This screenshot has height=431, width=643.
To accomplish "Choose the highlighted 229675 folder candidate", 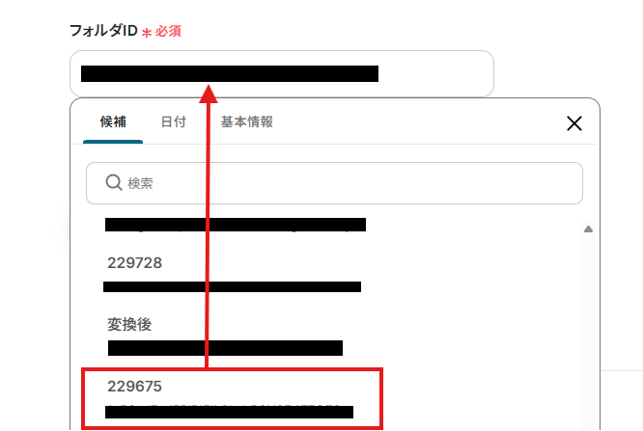I will coord(232,398).
